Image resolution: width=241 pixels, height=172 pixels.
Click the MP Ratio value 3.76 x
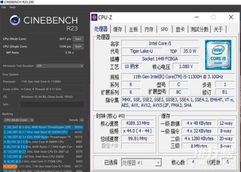69,53
